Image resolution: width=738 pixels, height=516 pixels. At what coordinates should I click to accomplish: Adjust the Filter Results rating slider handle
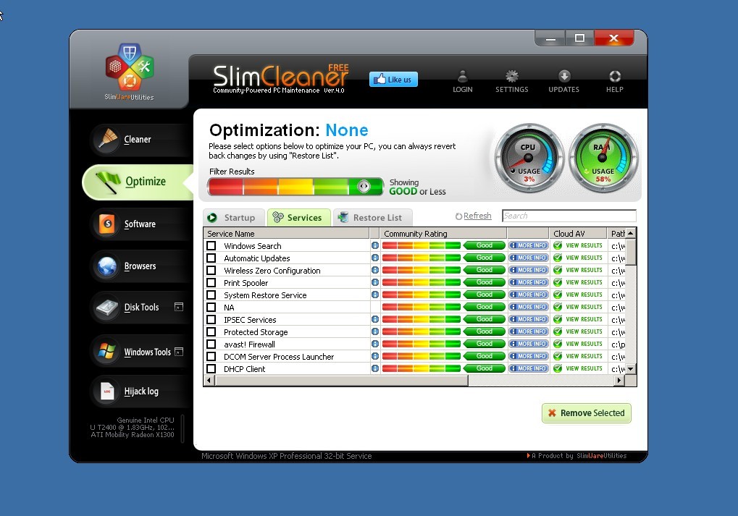[364, 187]
